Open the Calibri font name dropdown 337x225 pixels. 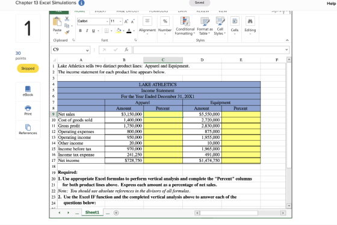click(107, 21)
